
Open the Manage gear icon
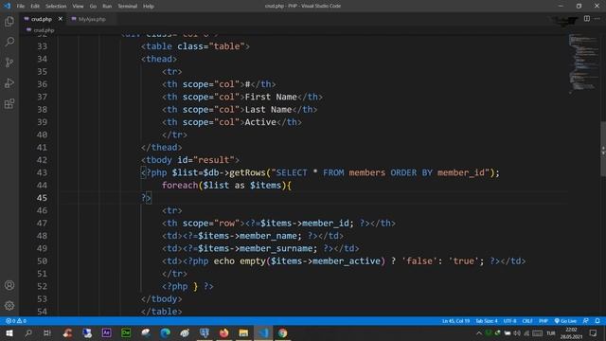coord(9,306)
